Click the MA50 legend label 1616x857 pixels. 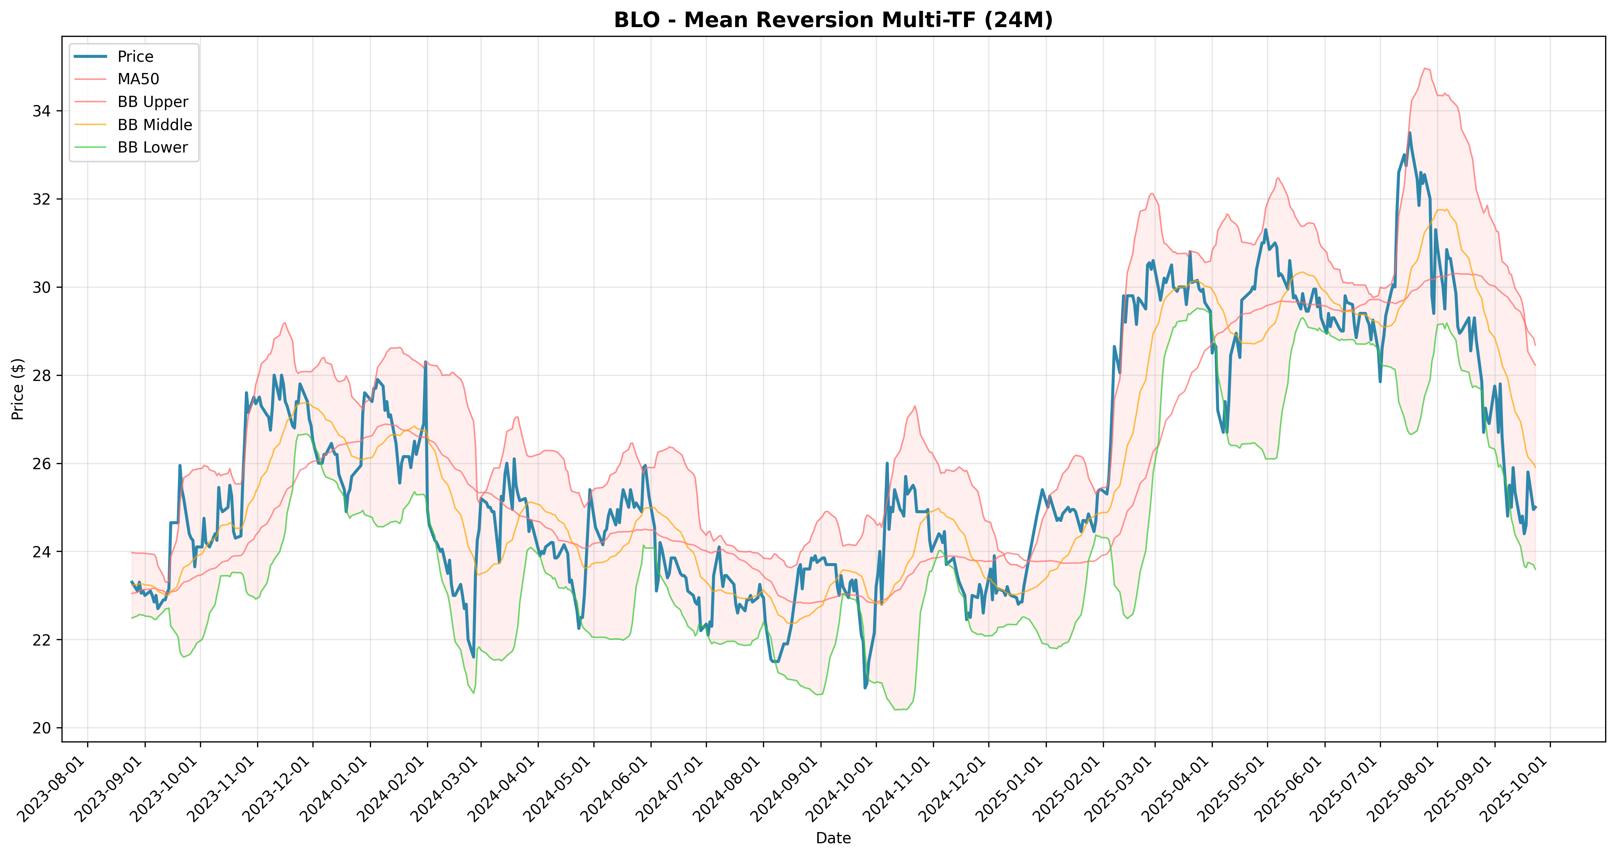coord(138,79)
